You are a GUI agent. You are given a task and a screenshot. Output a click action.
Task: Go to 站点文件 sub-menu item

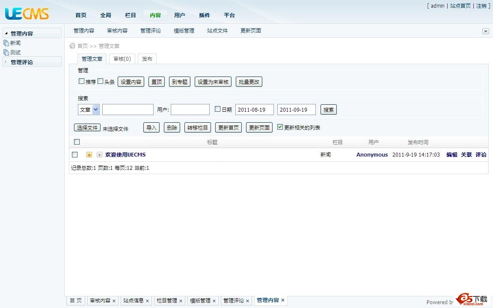217,31
